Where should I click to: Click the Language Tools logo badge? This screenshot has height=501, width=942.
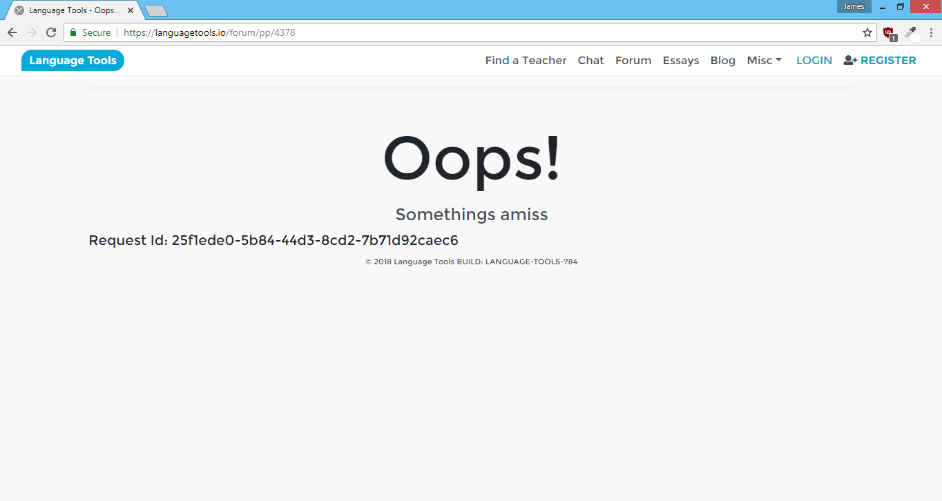click(73, 61)
